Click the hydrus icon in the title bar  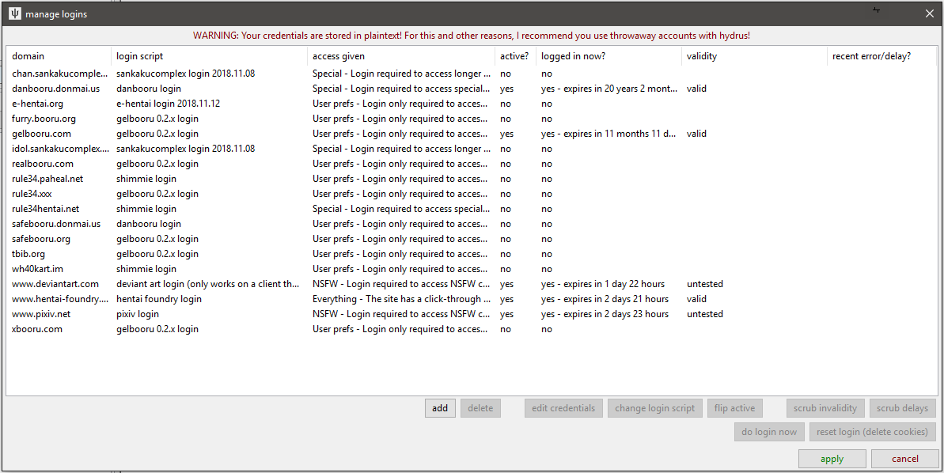(x=15, y=13)
